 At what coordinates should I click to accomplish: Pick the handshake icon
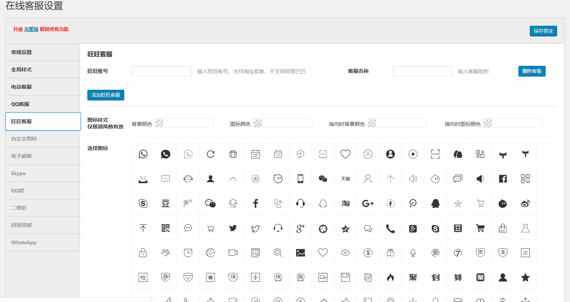click(166, 253)
